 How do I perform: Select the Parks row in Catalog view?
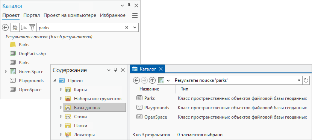221,98
